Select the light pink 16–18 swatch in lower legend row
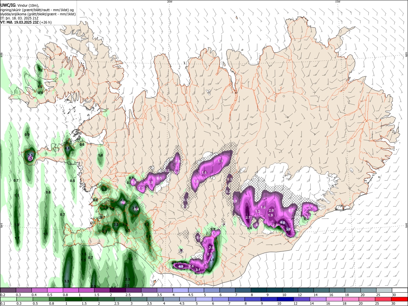 (x=334, y=299)
